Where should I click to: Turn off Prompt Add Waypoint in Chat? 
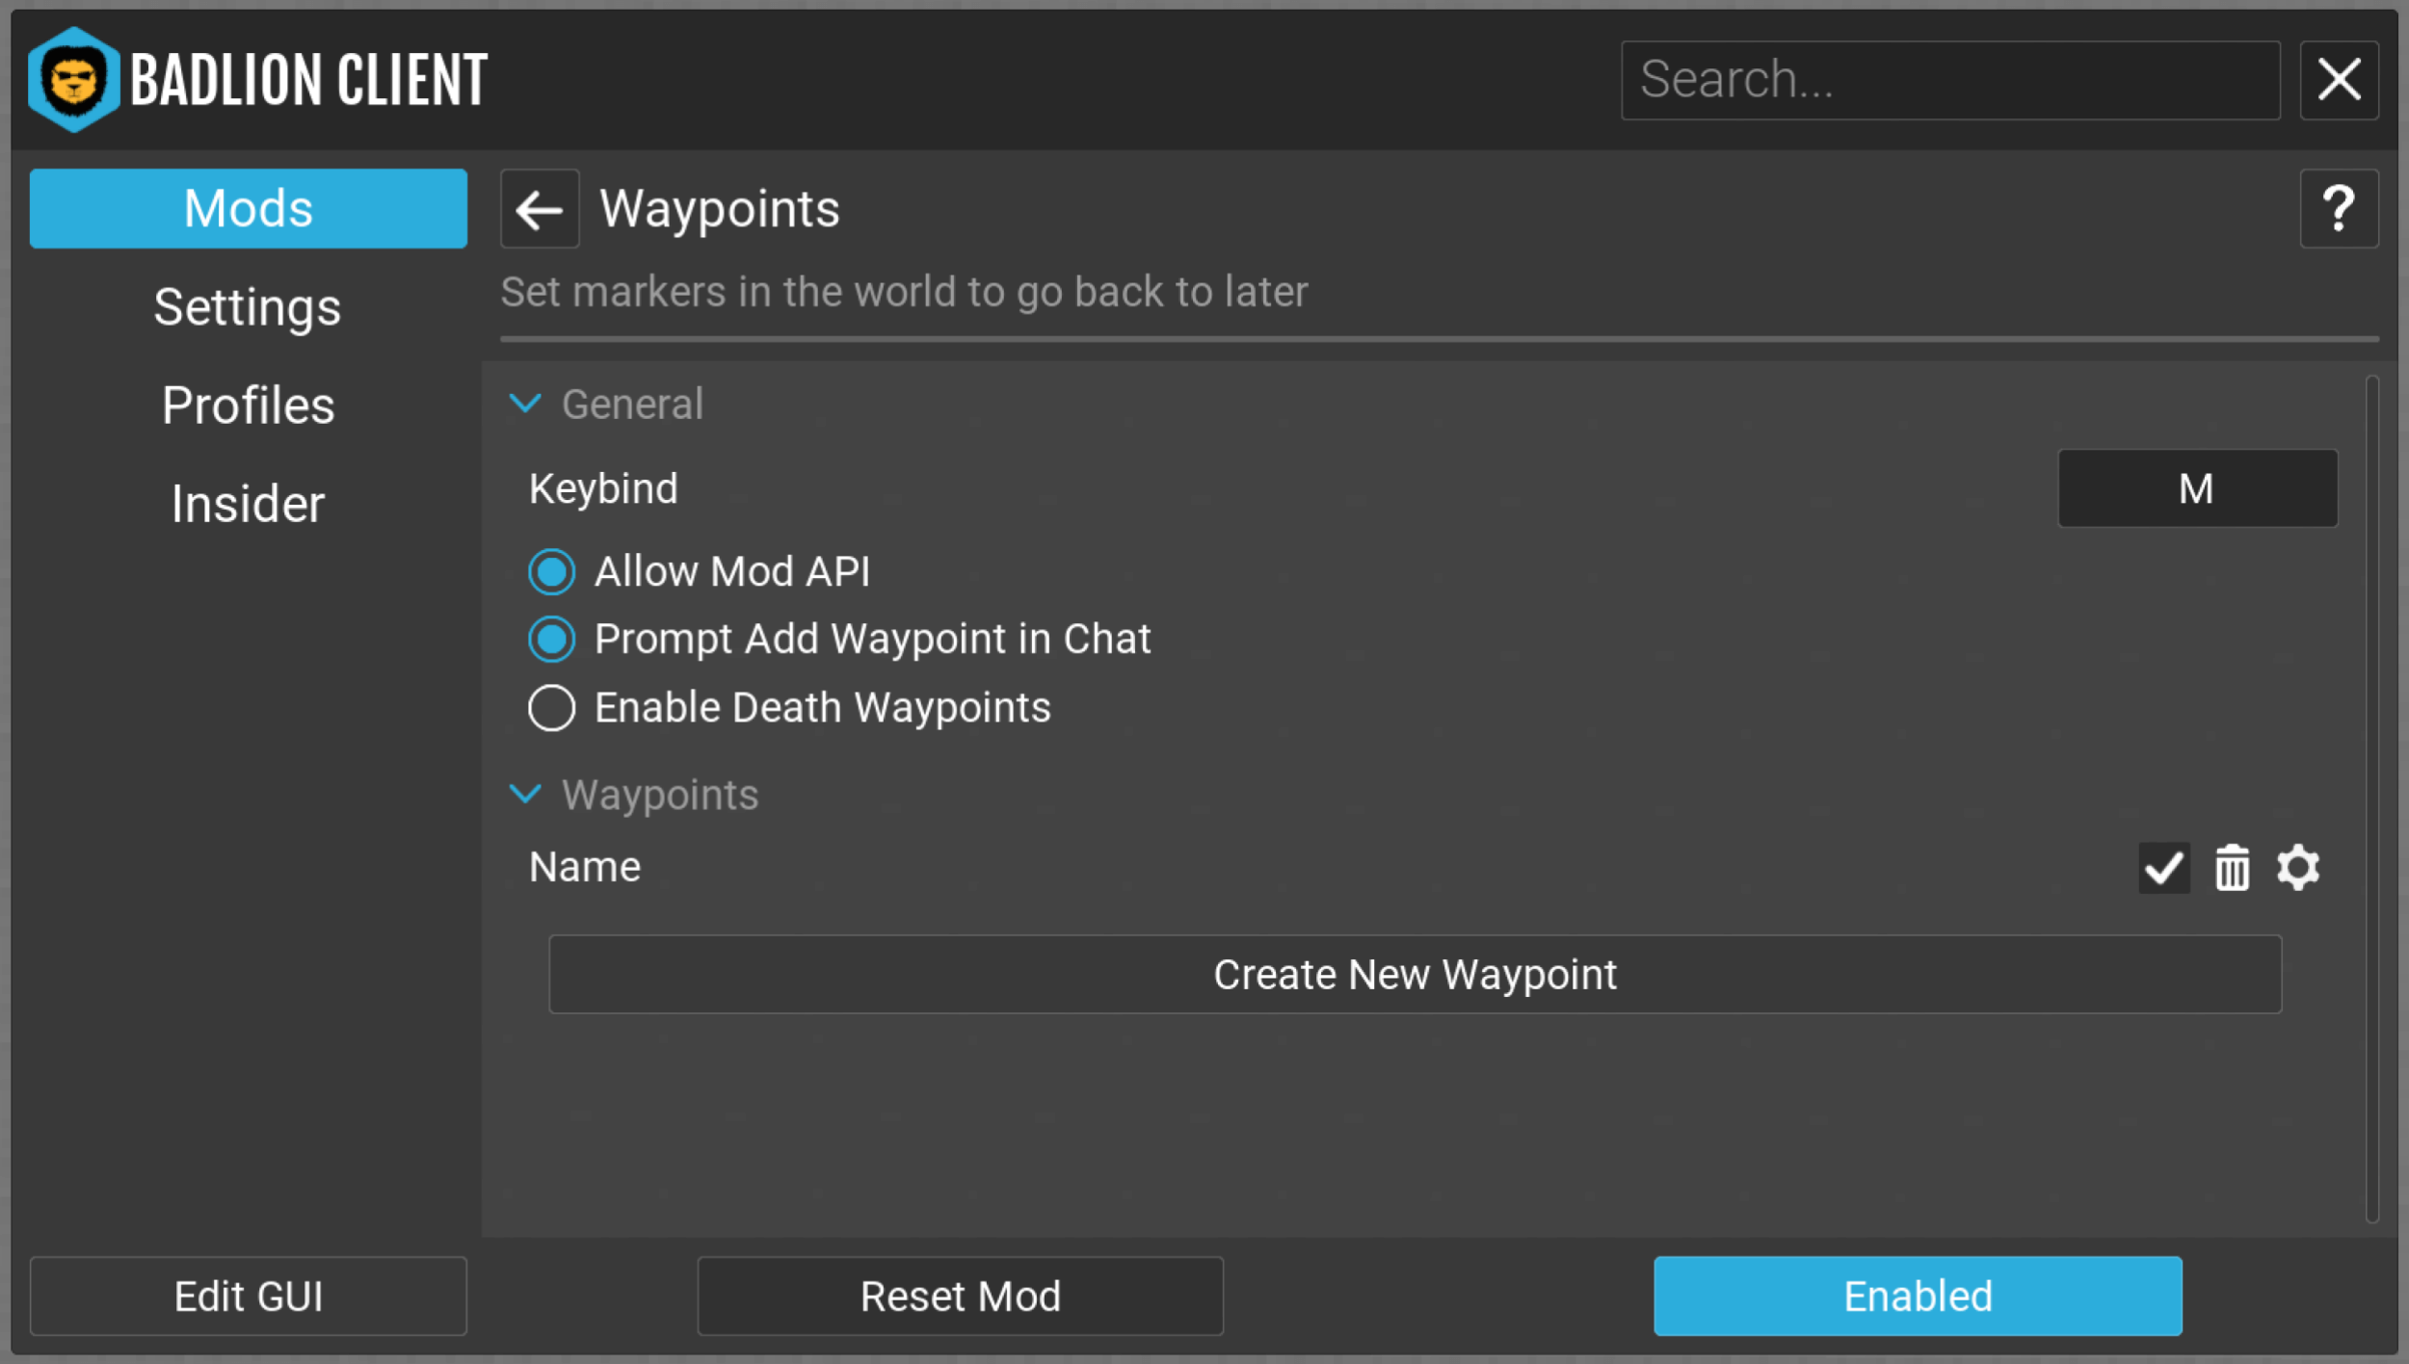tap(551, 640)
